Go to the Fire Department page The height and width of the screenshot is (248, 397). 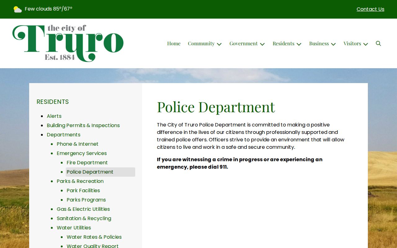87,162
